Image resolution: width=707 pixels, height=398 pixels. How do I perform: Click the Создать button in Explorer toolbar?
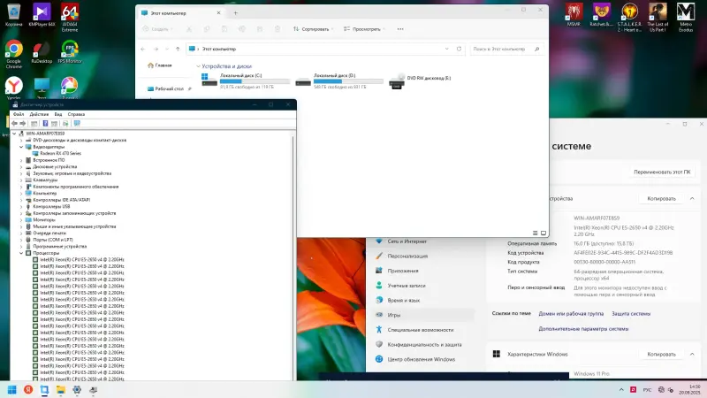coord(157,29)
